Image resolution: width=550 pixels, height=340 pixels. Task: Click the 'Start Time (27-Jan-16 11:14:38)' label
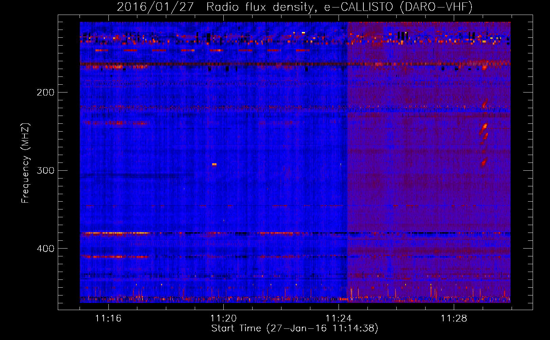tap(295, 328)
